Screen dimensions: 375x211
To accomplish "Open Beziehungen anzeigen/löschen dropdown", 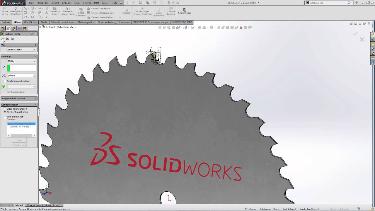I will (x=143, y=18).
